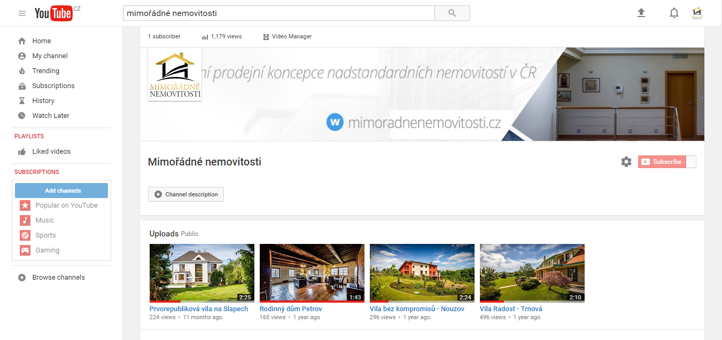Open Popular on YouTube channel label
The image size is (722, 340).
click(x=67, y=205)
